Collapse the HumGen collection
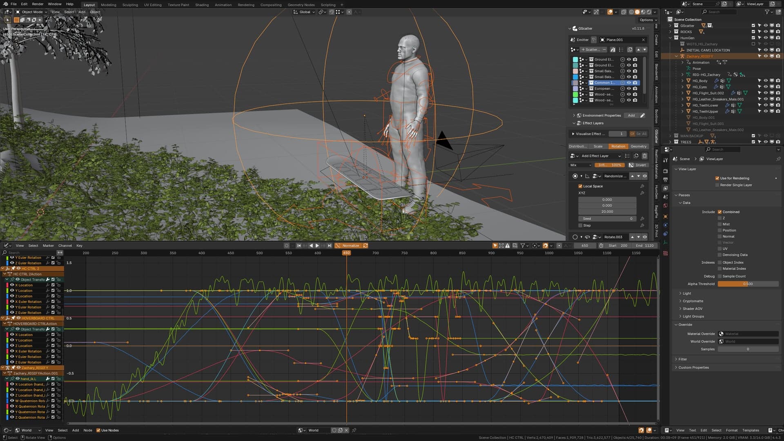This screenshot has width=784, height=441. pyautogui.click(x=670, y=38)
